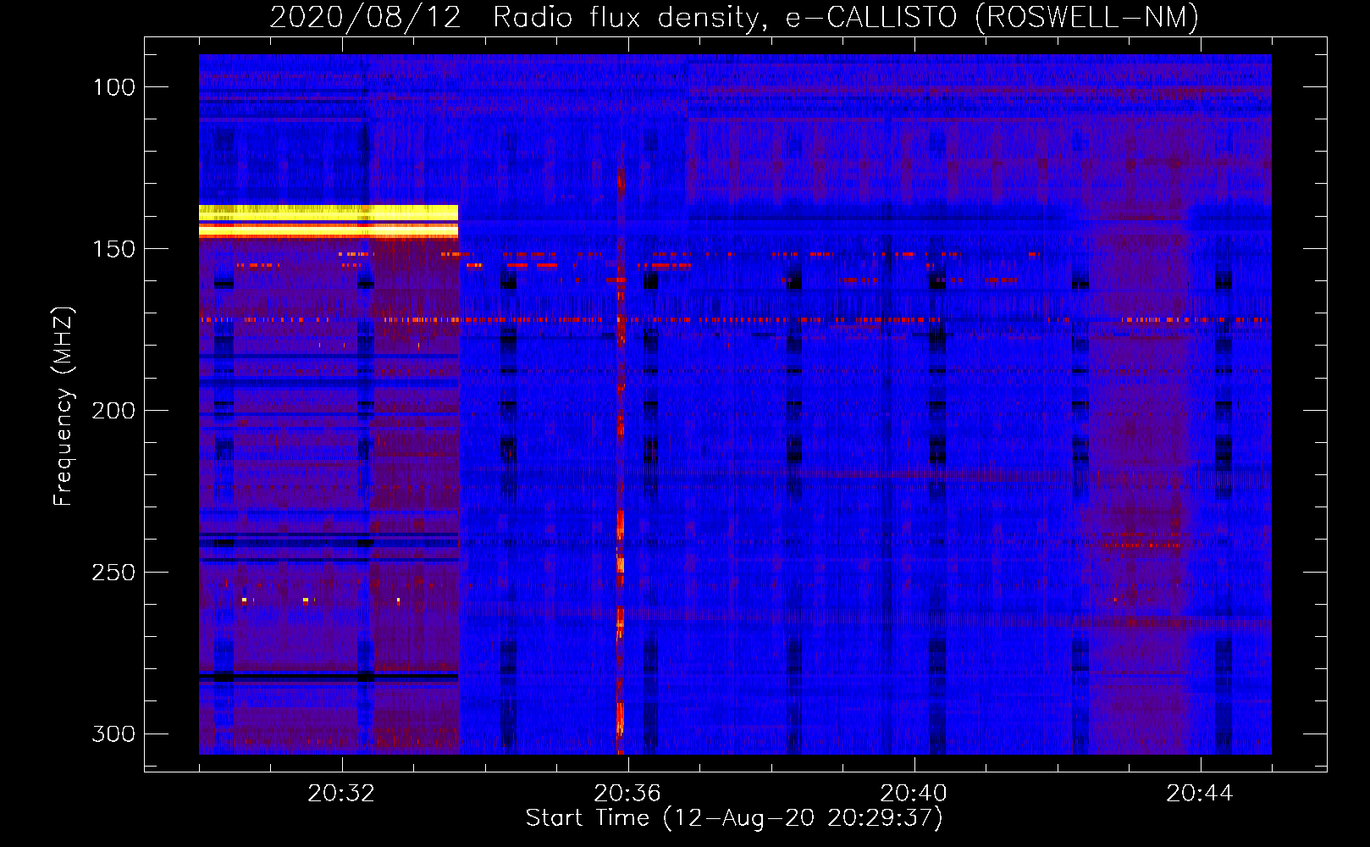The width and height of the screenshot is (1370, 847).
Task: Click the 300 frequency tick label
Action: [x=113, y=734]
